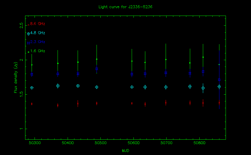Click the x-axis tick label 50400

tap(68, 143)
